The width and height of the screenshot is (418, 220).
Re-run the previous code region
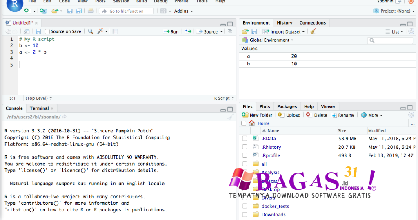[x=188, y=31]
